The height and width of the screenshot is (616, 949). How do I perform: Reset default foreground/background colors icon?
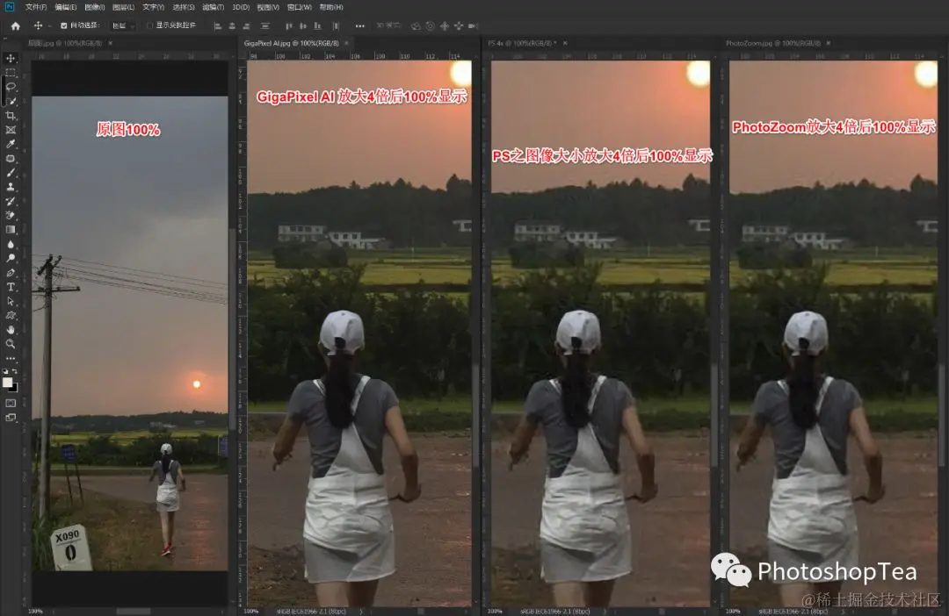coord(6,371)
